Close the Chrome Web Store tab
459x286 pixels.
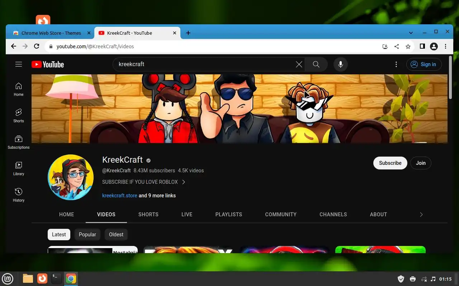click(x=89, y=33)
